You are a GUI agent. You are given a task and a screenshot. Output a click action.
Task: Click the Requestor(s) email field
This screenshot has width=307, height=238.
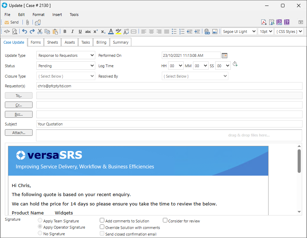[169, 86]
